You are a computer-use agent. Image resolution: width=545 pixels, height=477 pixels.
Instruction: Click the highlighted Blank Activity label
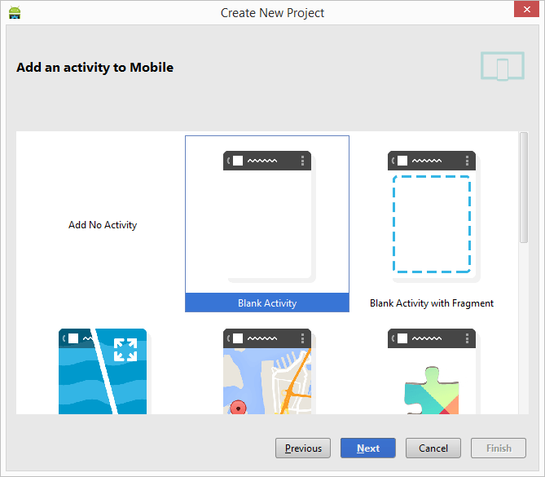pyautogui.click(x=267, y=303)
